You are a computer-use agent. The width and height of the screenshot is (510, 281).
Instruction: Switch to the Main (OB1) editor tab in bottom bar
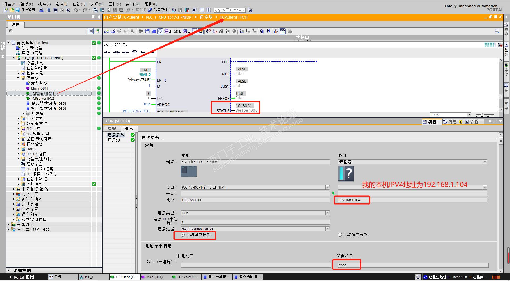coord(155,277)
